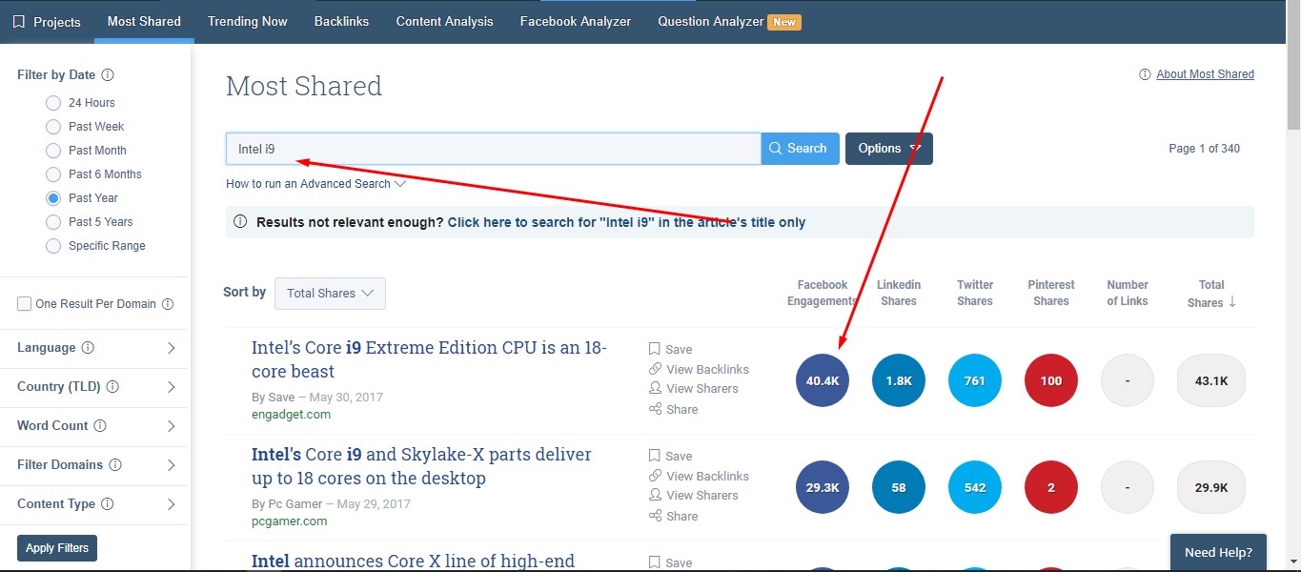Viewport: 1301px width, 572px height.
Task: Open the engadget Core i9 Extreme Edition article
Action: pos(429,359)
